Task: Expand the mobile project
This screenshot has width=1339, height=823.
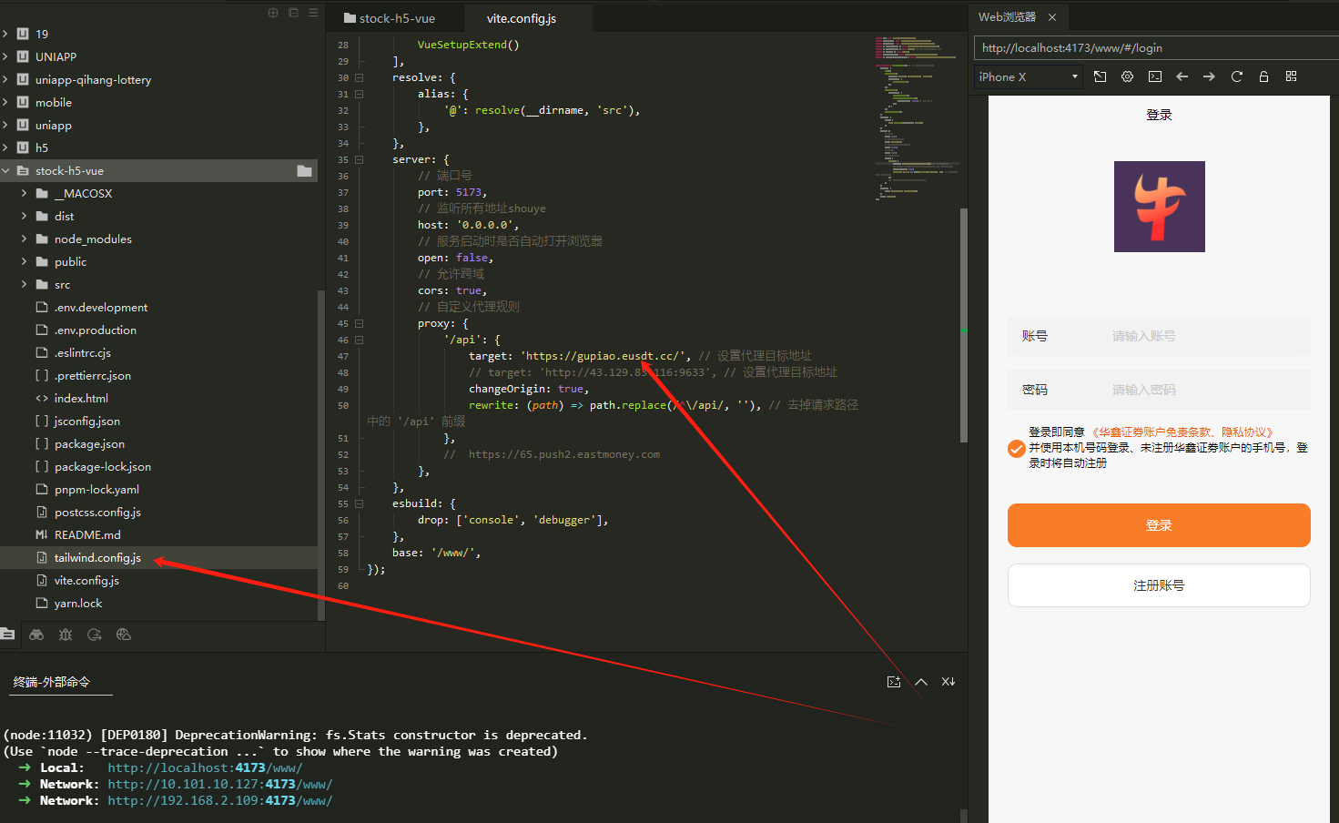Action: pyautogui.click(x=5, y=102)
